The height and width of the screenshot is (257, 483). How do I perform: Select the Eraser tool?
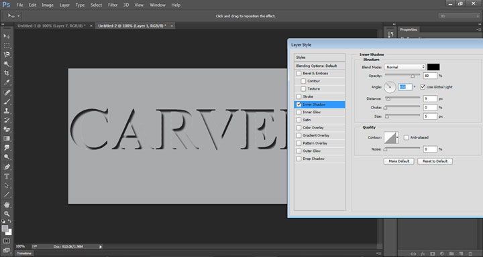click(7, 129)
